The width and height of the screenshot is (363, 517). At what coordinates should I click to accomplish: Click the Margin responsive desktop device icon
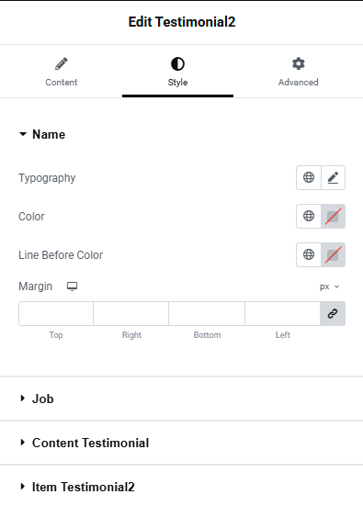coord(73,287)
